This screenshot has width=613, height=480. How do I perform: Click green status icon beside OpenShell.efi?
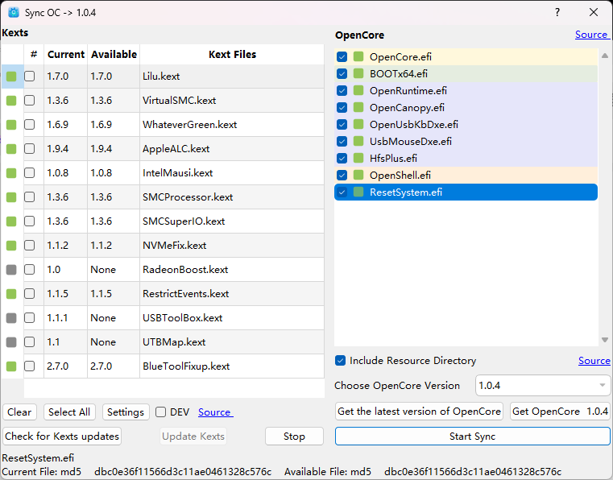(x=358, y=176)
